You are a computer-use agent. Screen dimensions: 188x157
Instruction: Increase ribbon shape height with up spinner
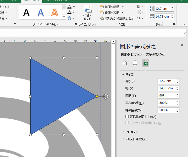tap(172, 8)
